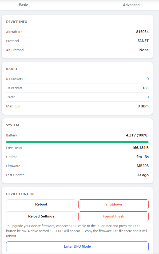
Task: Click Reload Settings button
Action: point(41,216)
